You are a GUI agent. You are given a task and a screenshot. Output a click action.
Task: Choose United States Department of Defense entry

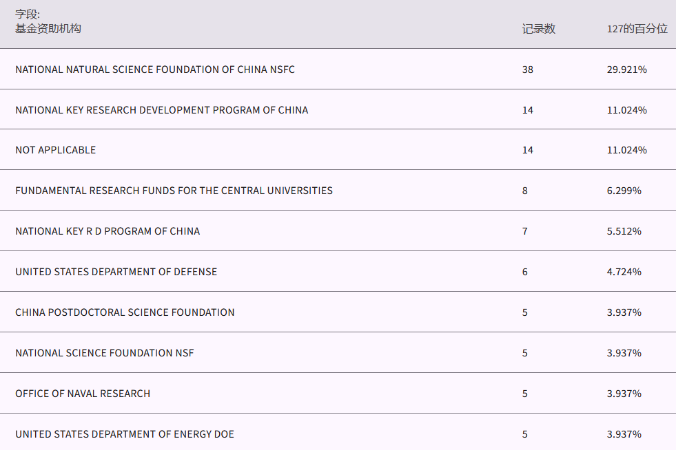pos(116,272)
